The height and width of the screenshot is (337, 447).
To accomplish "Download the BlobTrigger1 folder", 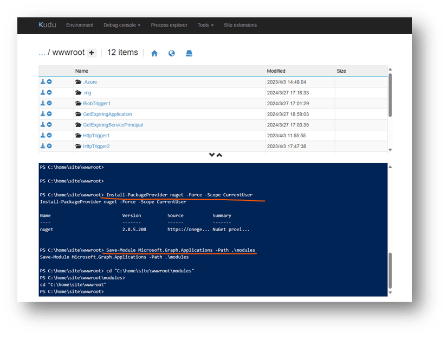I will coord(43,103).
